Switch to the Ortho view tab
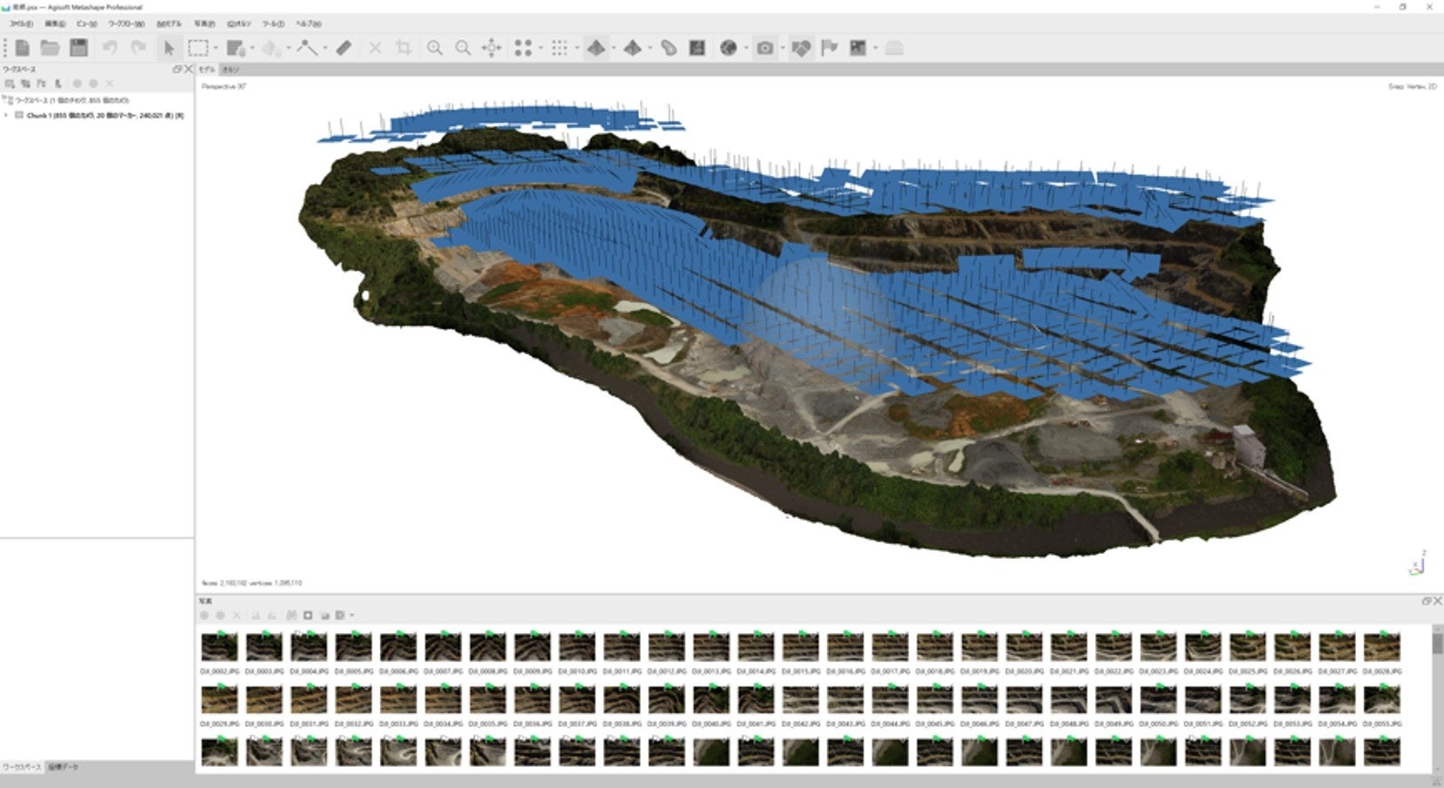Screen dimensions: 1444x788 pyautogui.click(x=230, y=69)
